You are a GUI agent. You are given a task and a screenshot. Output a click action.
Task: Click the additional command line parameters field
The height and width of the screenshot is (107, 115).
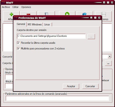point(57,98)
